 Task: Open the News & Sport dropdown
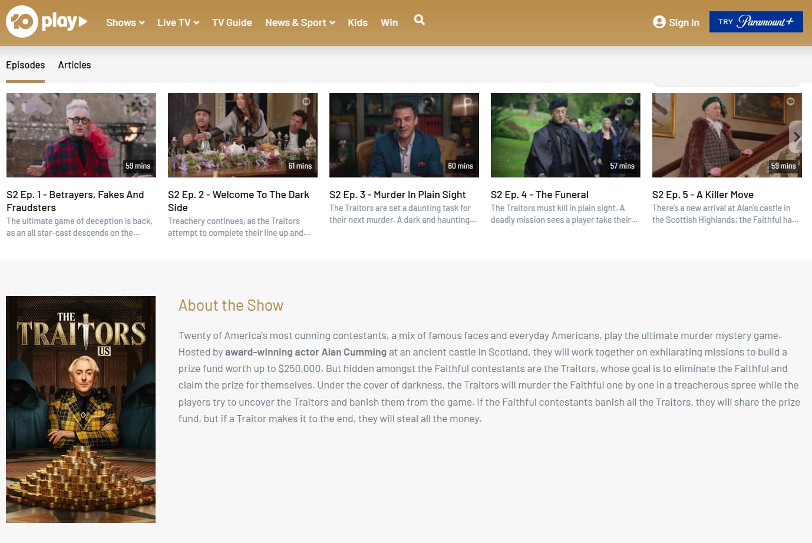pos(300,22)
